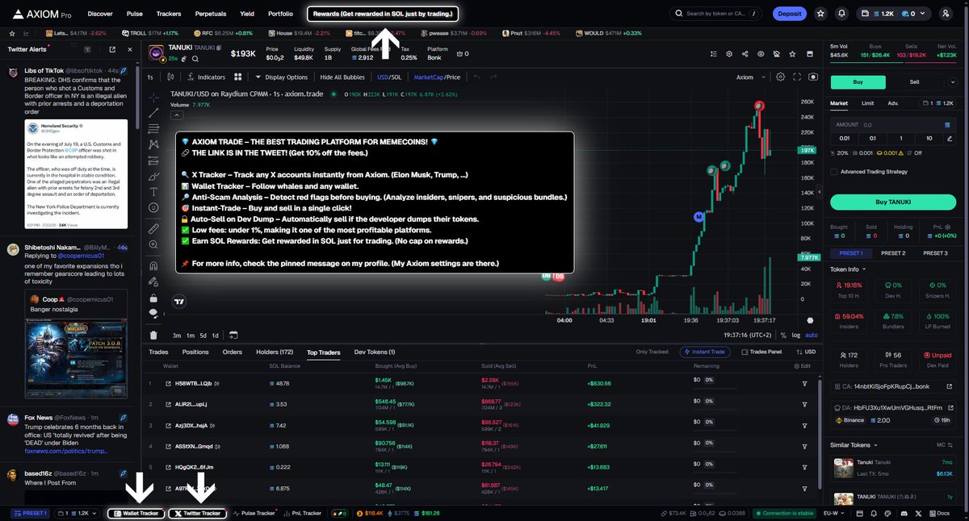969x521 pixels.
Task: Open the 1s interval selector
Action: click(150, 77)
